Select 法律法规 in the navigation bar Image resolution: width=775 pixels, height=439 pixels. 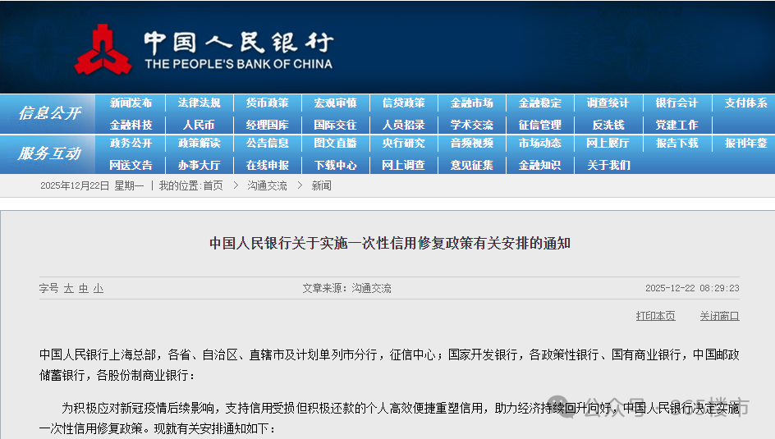click(x=199, y=103)
